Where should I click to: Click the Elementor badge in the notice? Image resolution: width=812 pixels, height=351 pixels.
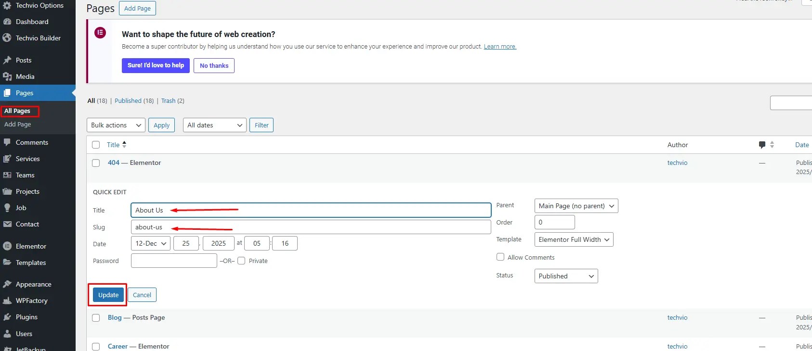(100, 33)
